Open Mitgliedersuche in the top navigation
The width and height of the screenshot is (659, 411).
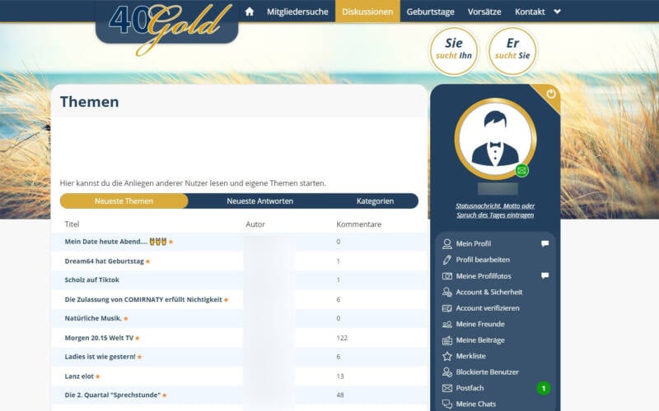point(297,12)
